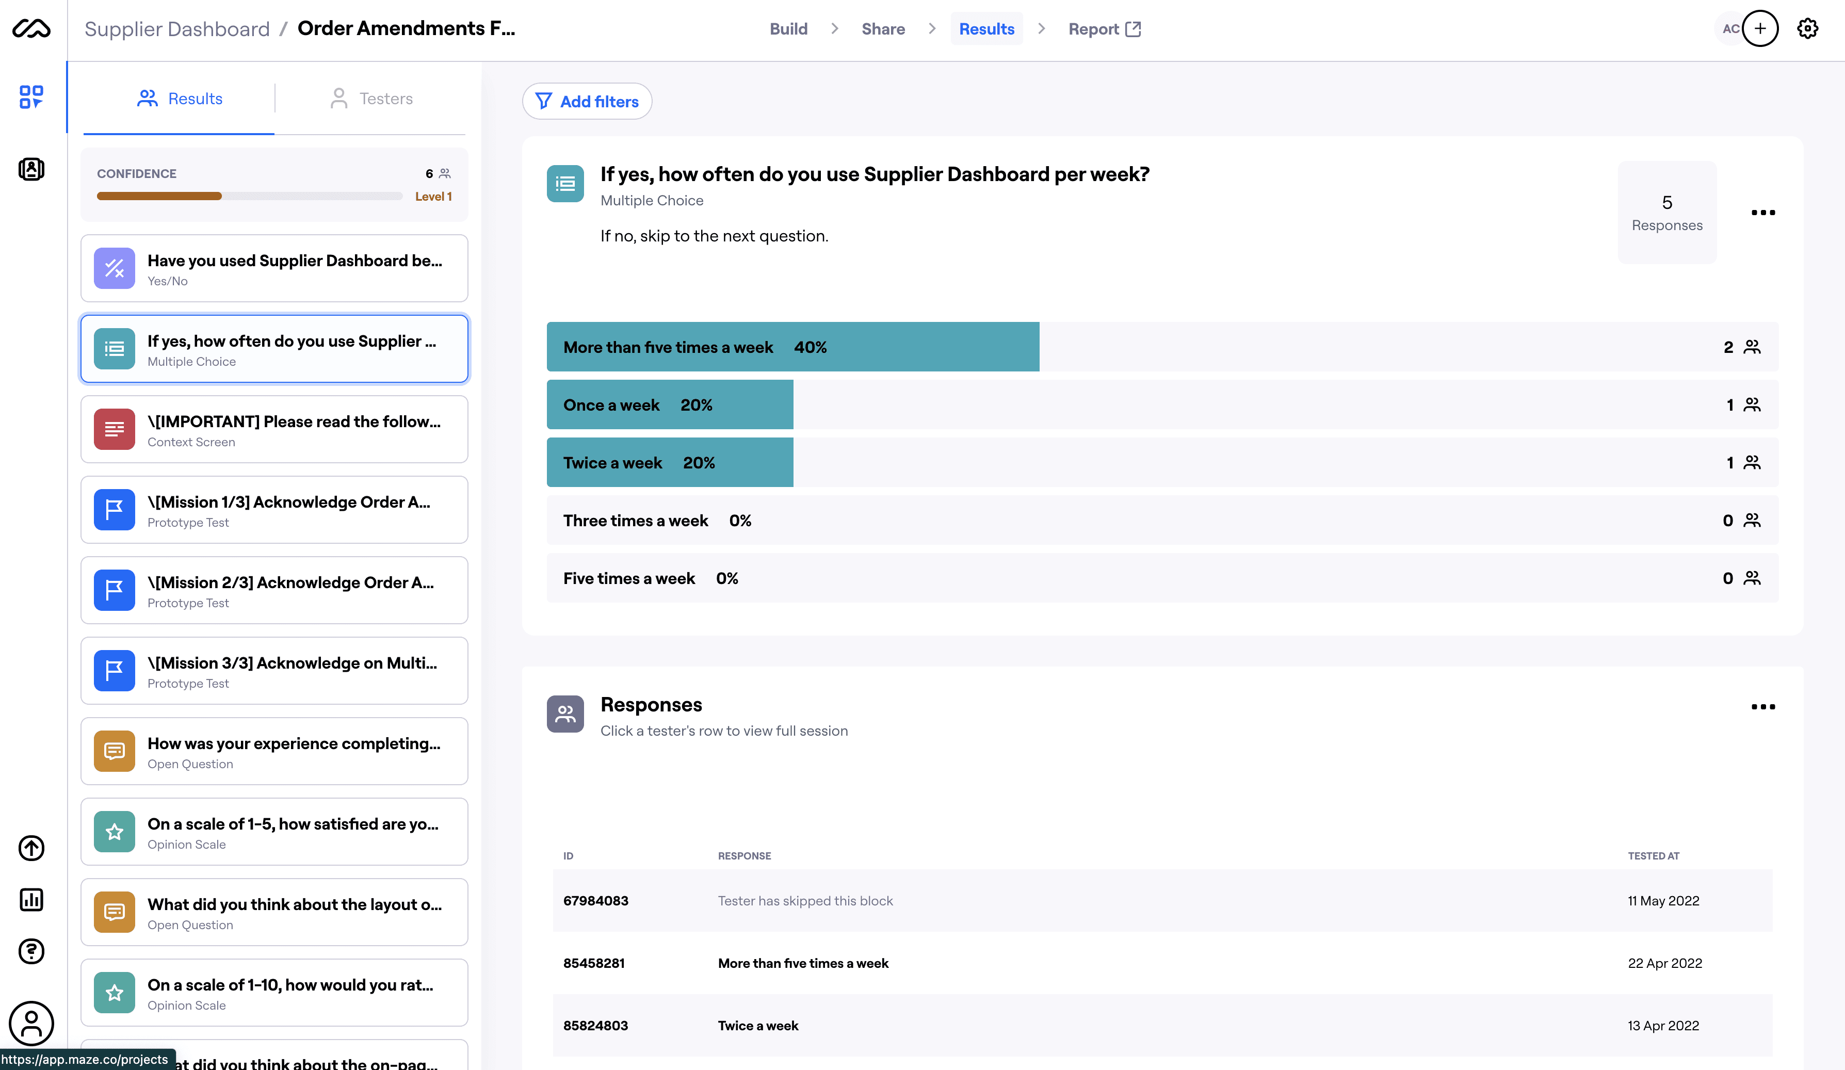
Task: Click the Confidence level progress bar
Action: [250, 196]
